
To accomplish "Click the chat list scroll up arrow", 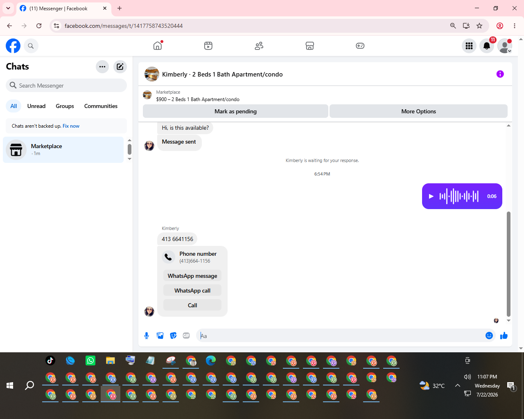I will 129,140.
